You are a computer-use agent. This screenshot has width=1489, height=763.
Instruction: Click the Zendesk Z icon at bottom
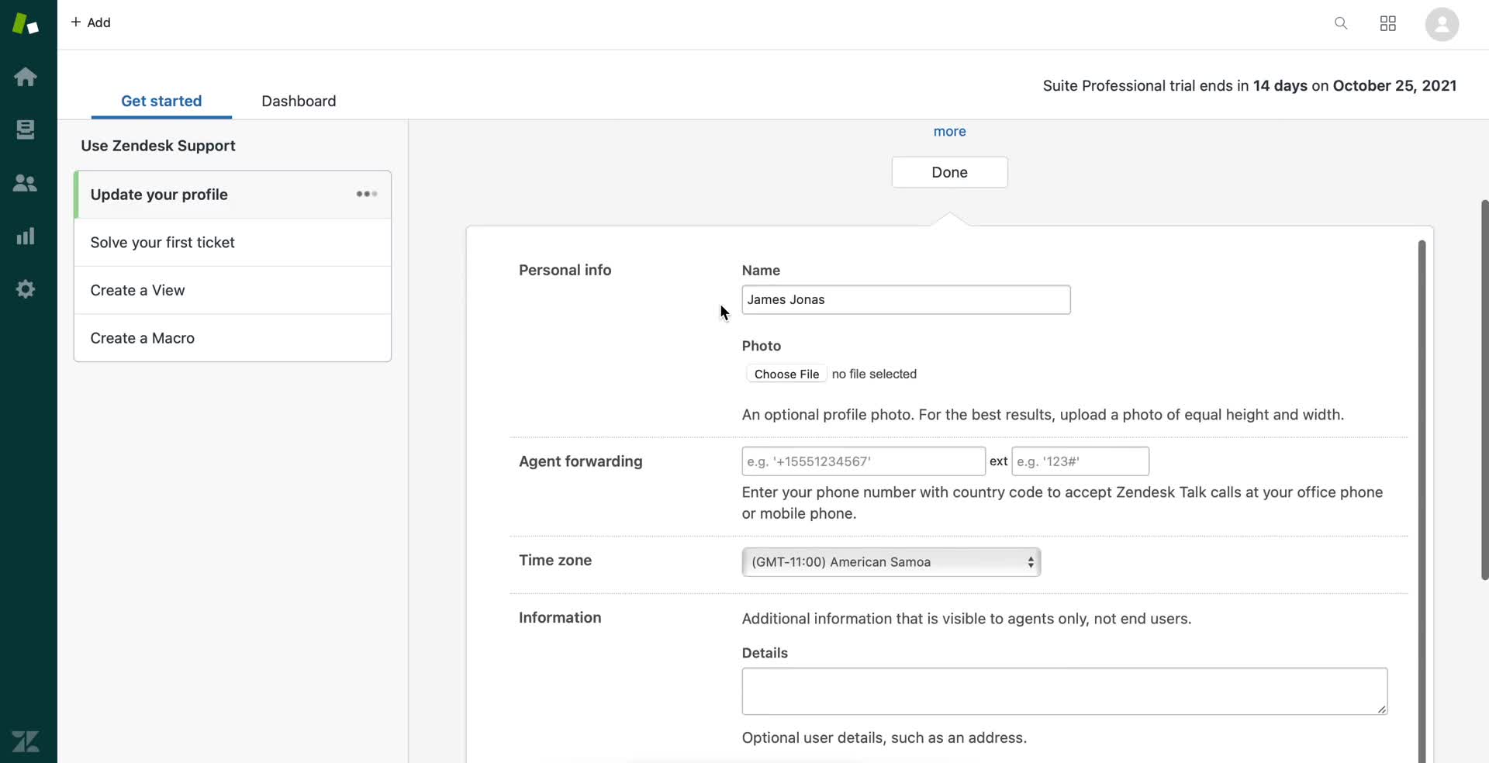pyautogui.click(x=26, y=741)
